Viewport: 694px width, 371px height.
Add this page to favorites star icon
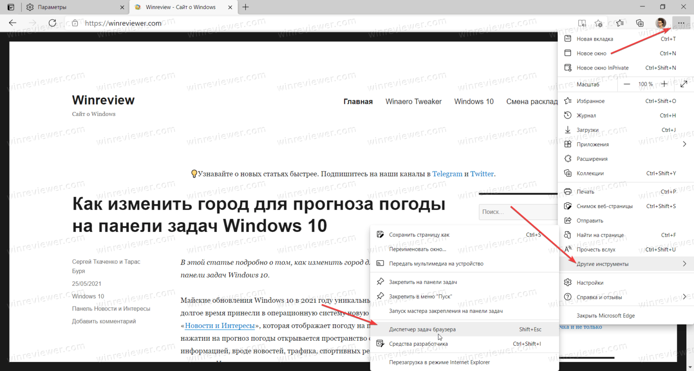[x=599, y=23]
